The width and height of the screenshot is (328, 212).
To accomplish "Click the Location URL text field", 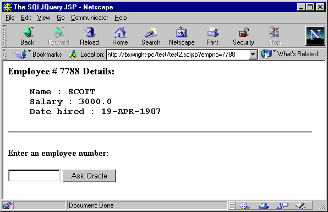I will pyautogui.click(x=178, y=55).
